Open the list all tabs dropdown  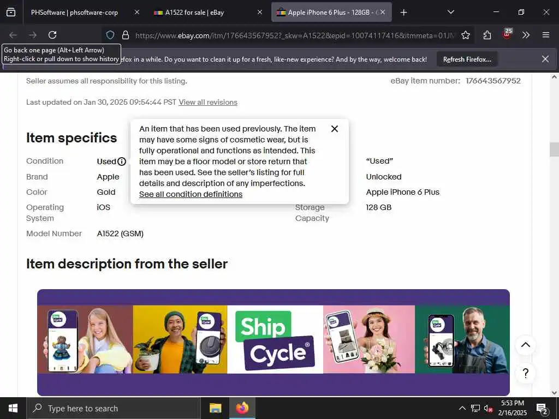[x=451, y=13]
